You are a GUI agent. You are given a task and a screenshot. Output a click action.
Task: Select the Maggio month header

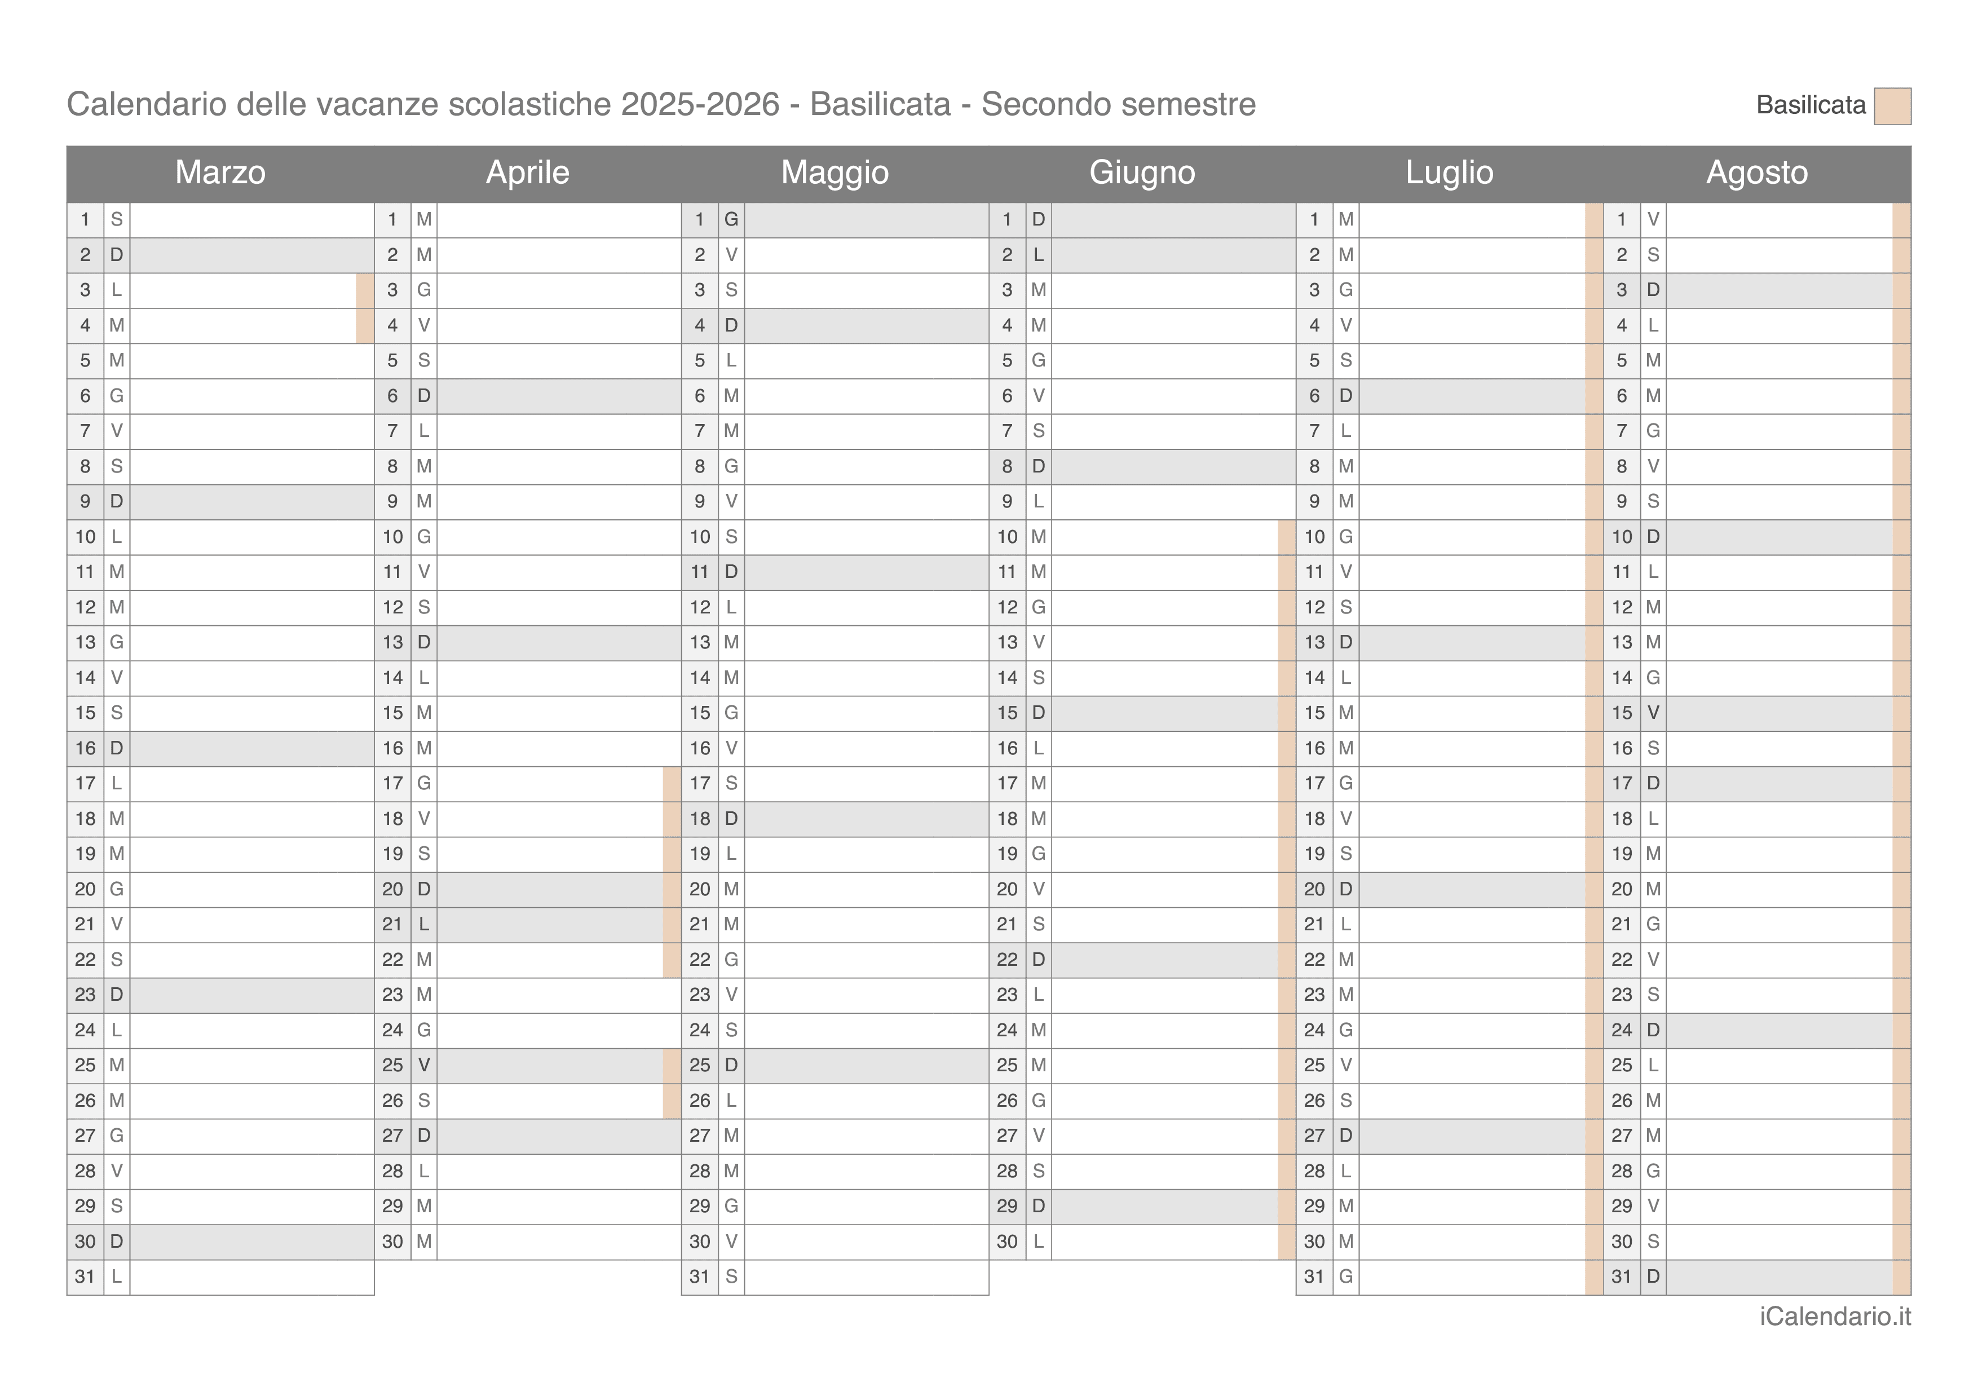(x=835, y=173)
